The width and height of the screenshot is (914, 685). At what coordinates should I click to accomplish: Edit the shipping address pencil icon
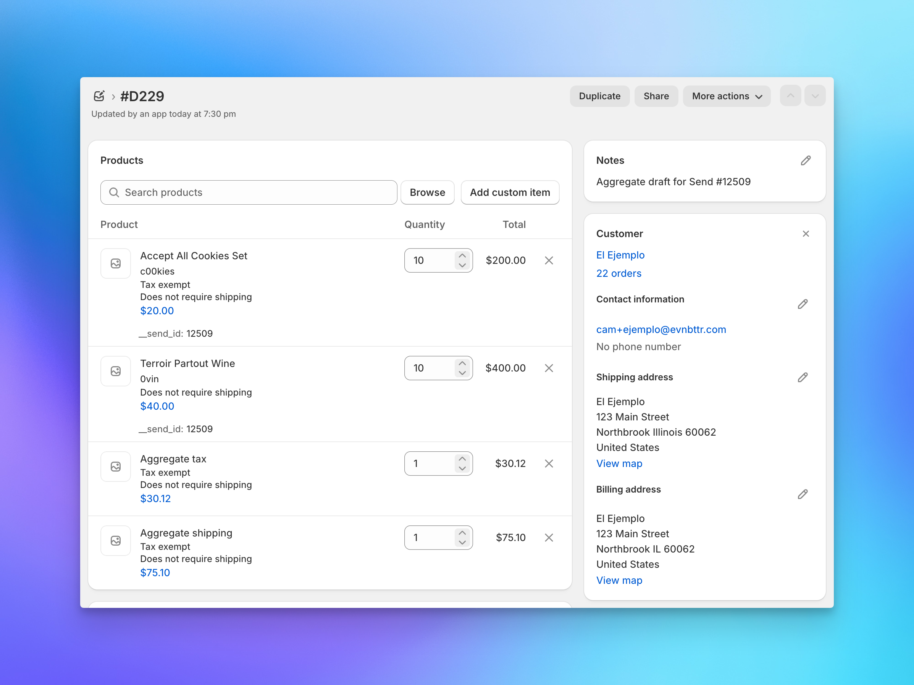point(803,377)
